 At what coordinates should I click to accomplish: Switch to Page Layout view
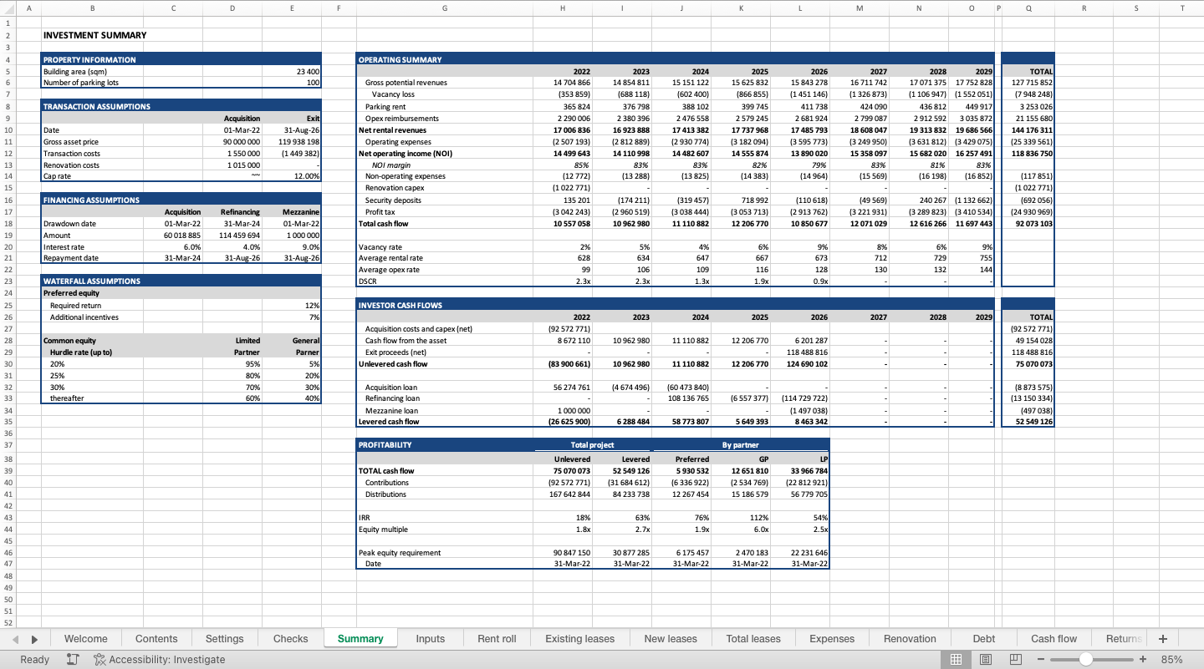tap(986, 659)
